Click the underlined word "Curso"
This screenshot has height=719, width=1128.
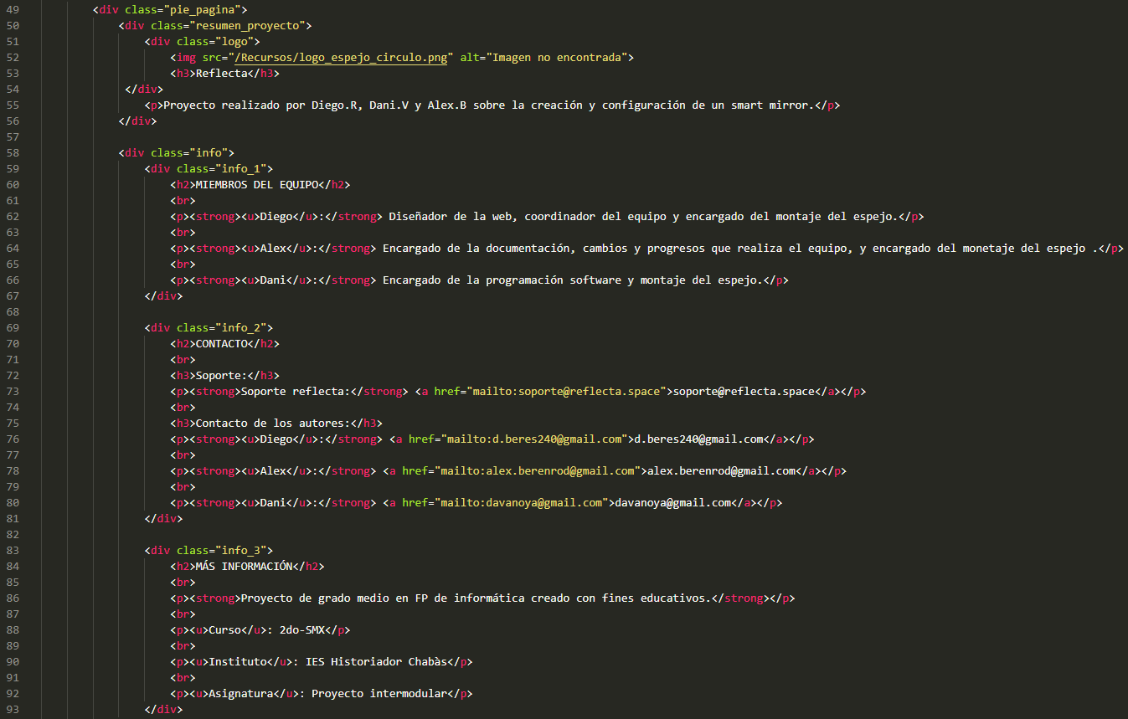pyautogui.click(x=224, y=630)
